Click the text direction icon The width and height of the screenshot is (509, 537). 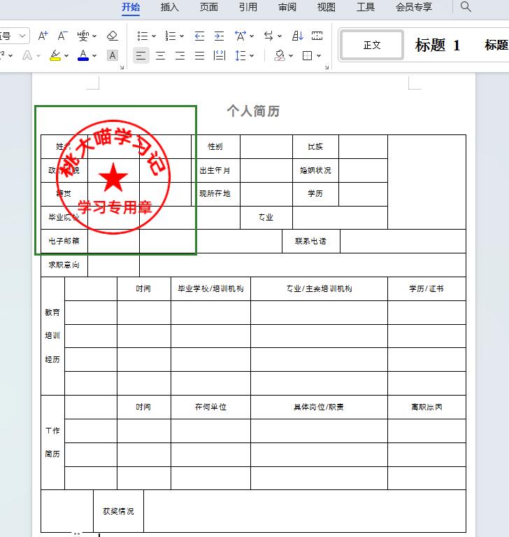click(268, 36)
